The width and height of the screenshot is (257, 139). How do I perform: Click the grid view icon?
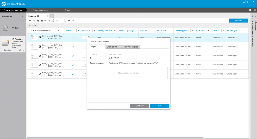pos(57,21)
